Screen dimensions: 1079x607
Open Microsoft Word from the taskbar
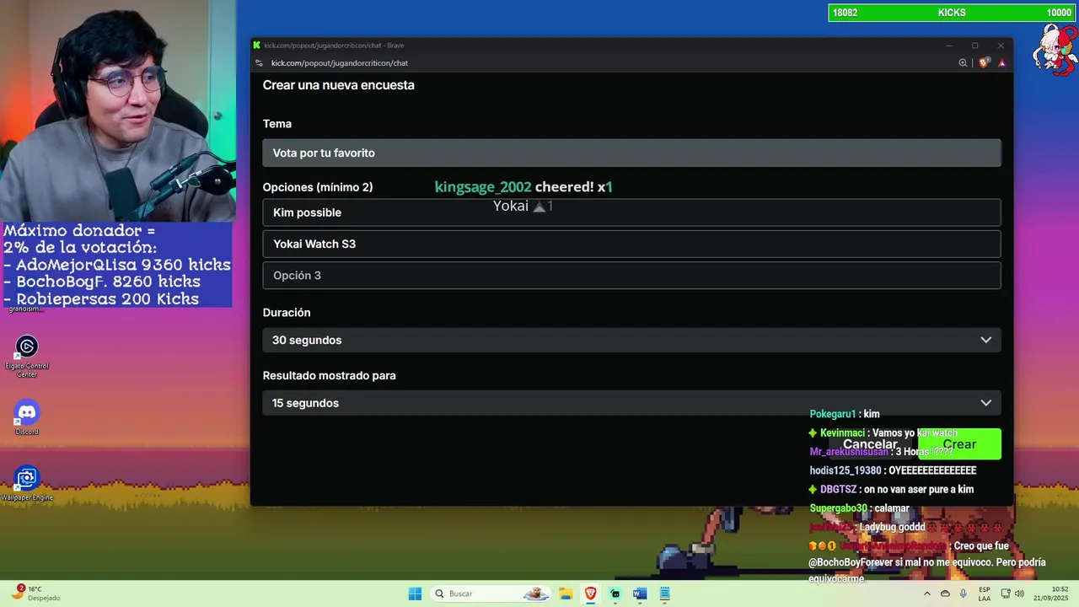(x=640, y=594)
